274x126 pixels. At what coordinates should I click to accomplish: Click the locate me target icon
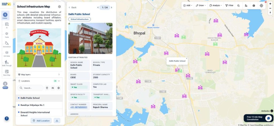(x=261, y=6)
